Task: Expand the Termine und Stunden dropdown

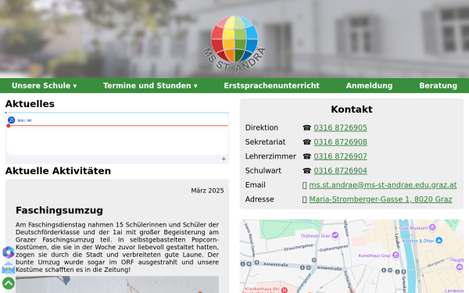Action: (150, 86)
